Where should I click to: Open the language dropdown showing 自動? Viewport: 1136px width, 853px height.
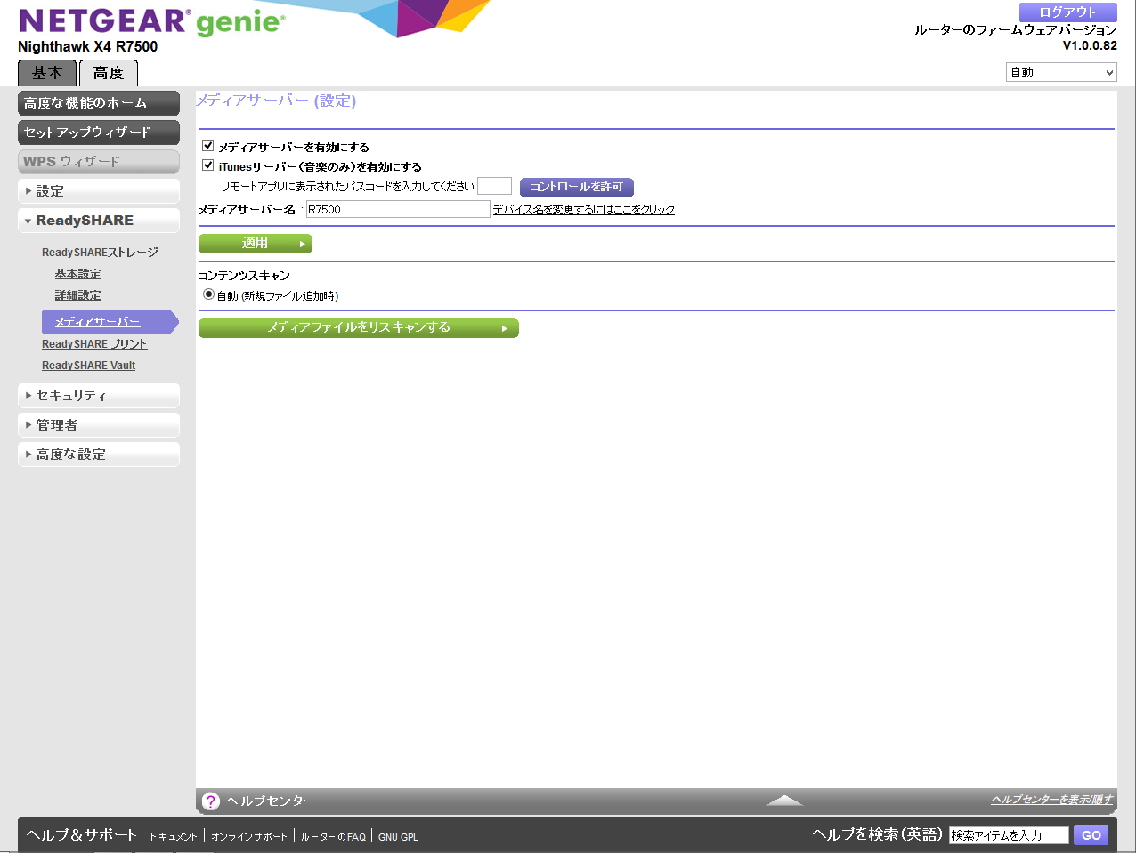click(x=1060, y=73)
